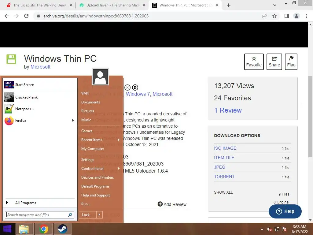Open Music from the Start menu
This screenshot has width=313, height=235.
point(86,120)
